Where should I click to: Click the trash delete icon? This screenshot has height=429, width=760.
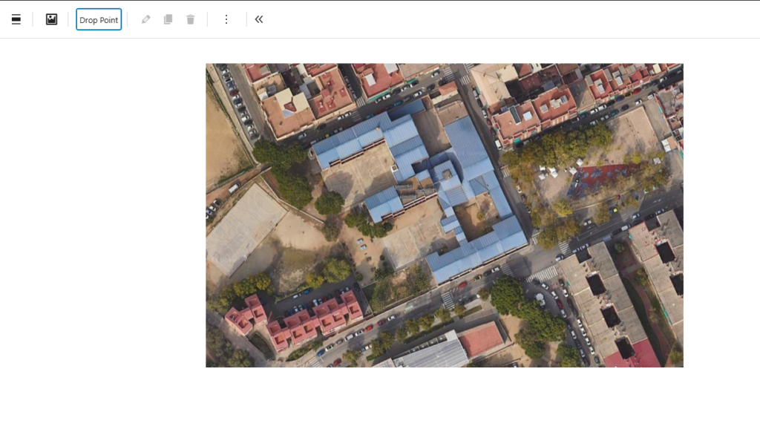tap(190, 19)
